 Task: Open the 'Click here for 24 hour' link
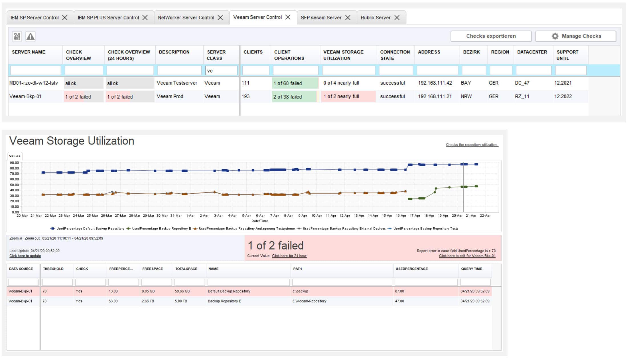(289, 256)
